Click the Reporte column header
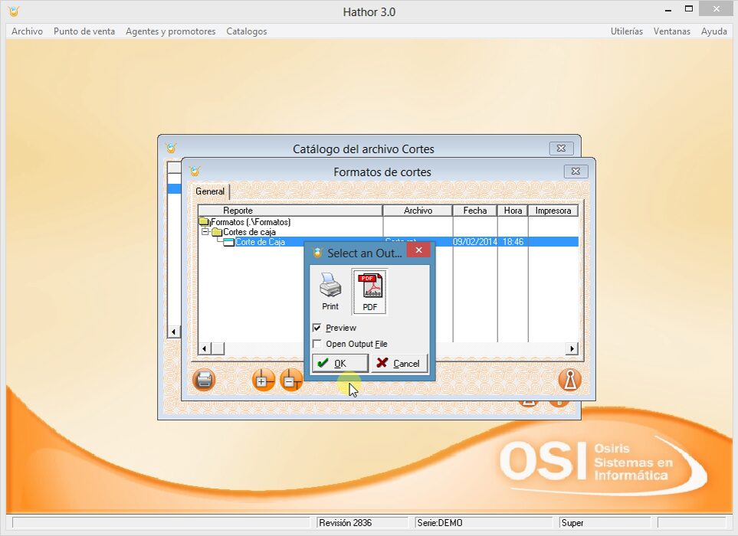 [290, 210]
